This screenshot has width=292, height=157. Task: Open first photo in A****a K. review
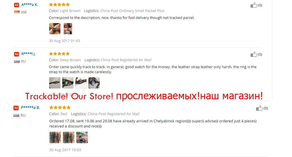55,29
